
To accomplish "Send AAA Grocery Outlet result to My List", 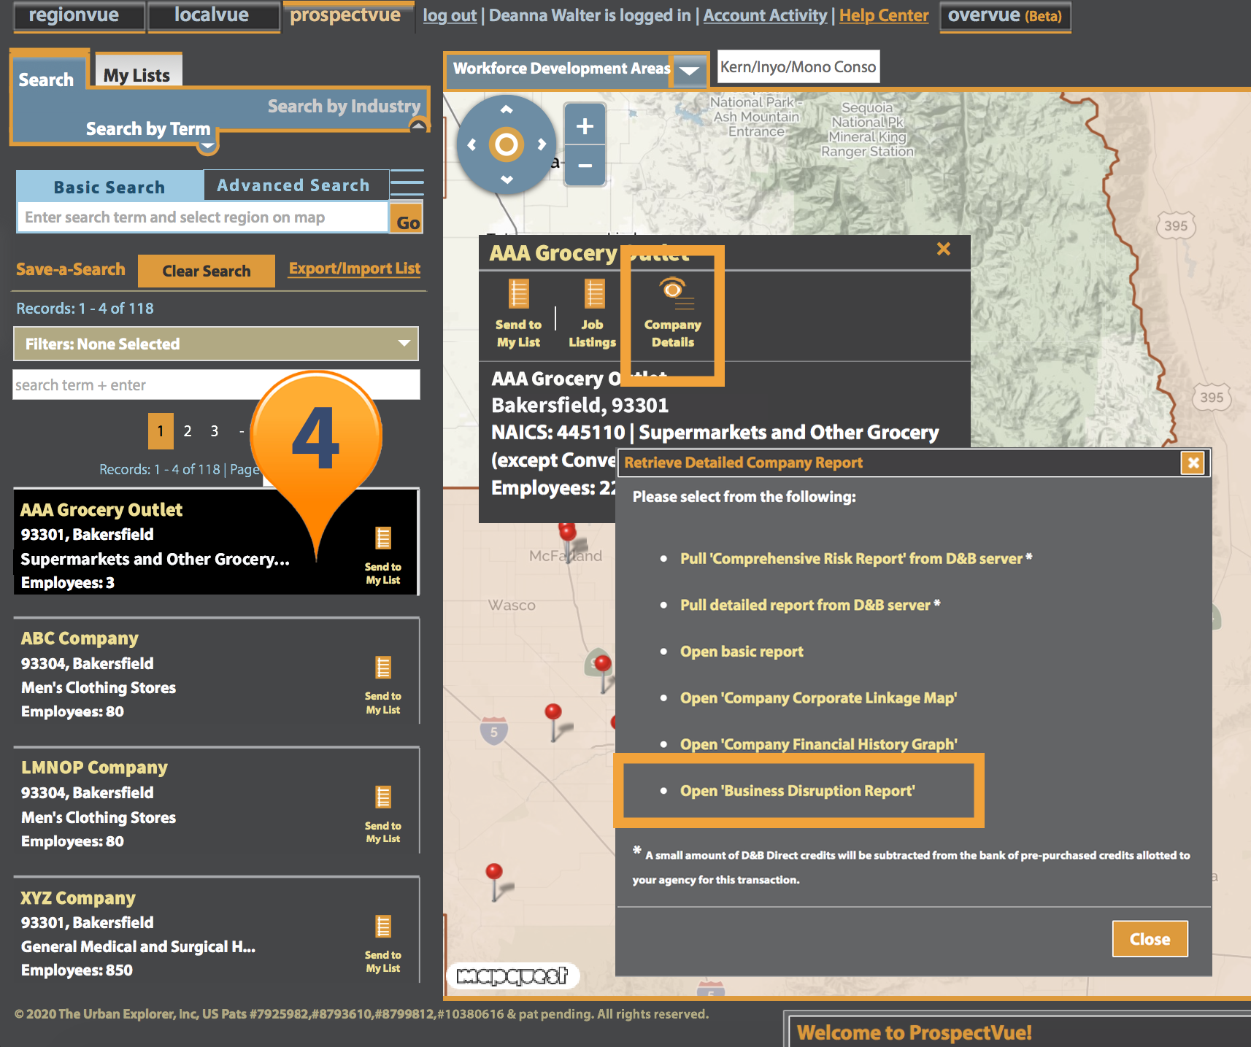I will (x=383, y=556).
